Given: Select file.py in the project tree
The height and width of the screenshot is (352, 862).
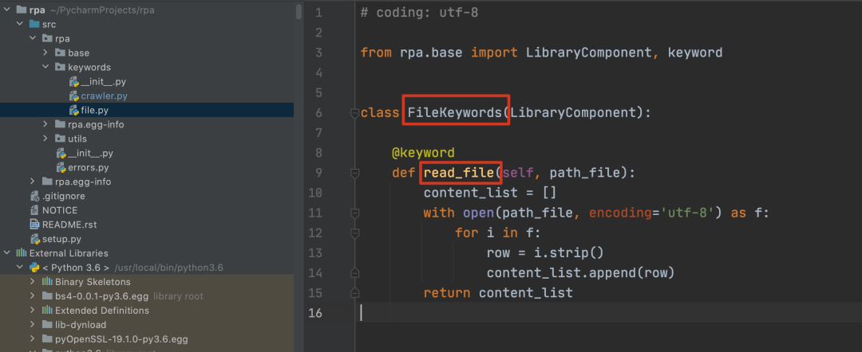Looking at the screenshot, I should pos(94,110).
